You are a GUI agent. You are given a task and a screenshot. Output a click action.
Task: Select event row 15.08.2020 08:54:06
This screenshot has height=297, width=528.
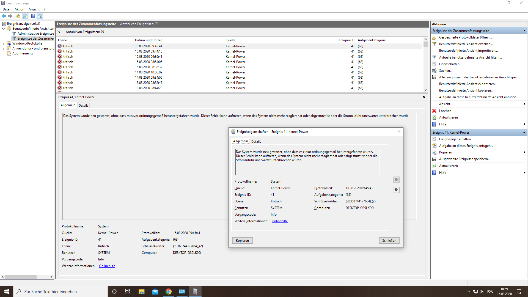[x=239, y=62]
